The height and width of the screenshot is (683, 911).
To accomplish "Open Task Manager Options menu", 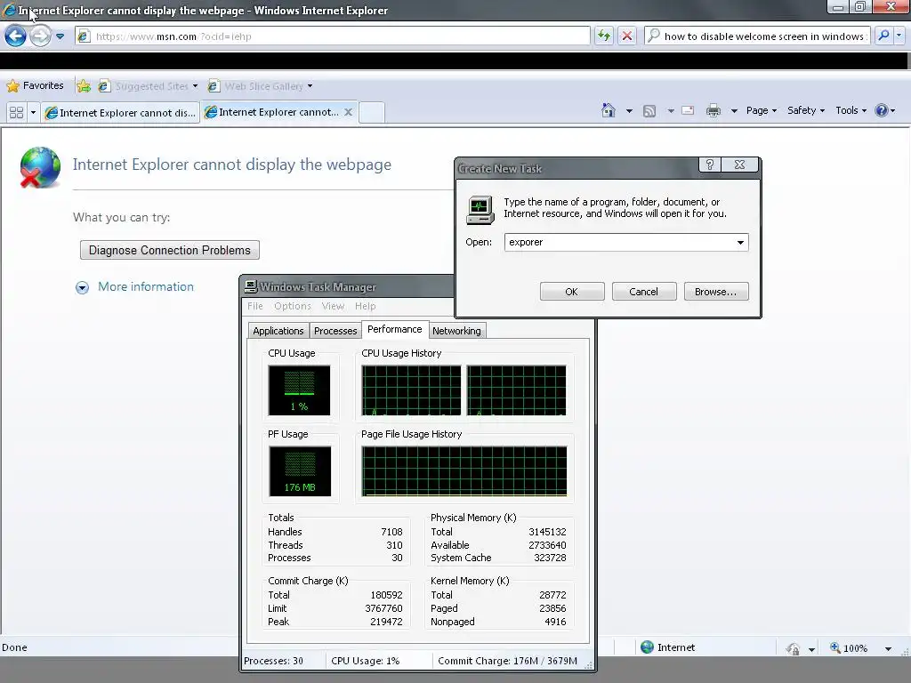I will pos(292,306).
